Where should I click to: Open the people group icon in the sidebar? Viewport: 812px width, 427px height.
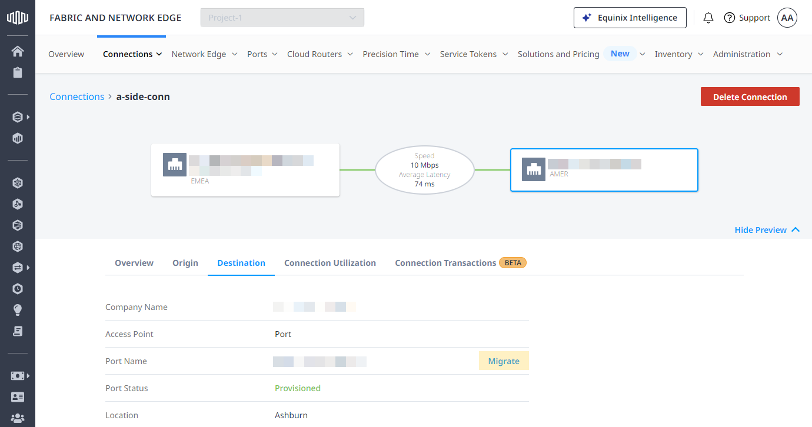tap(18, 418)
